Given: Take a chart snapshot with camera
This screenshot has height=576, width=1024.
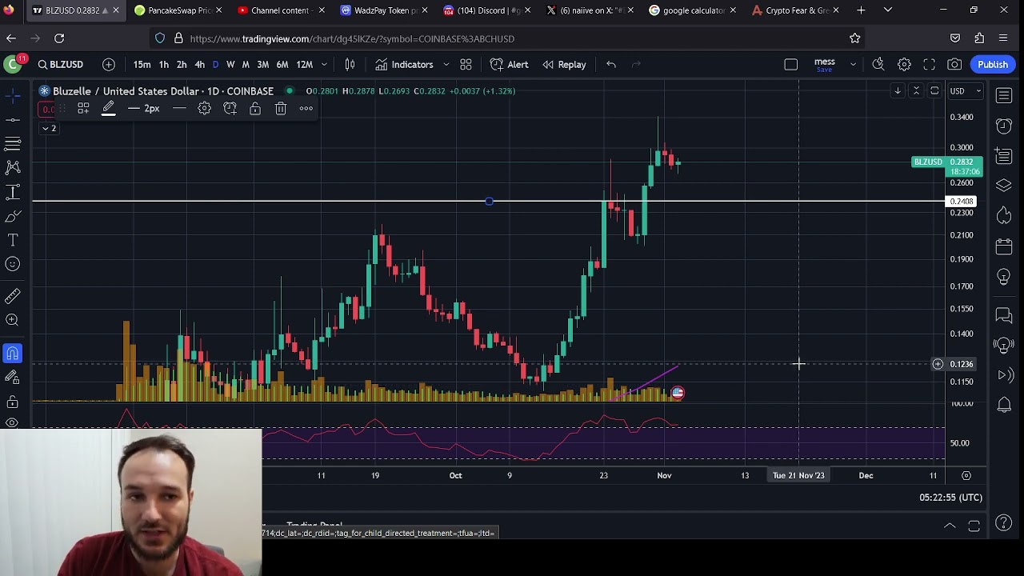Looking at the screenshot, I should tap(954, 64).
